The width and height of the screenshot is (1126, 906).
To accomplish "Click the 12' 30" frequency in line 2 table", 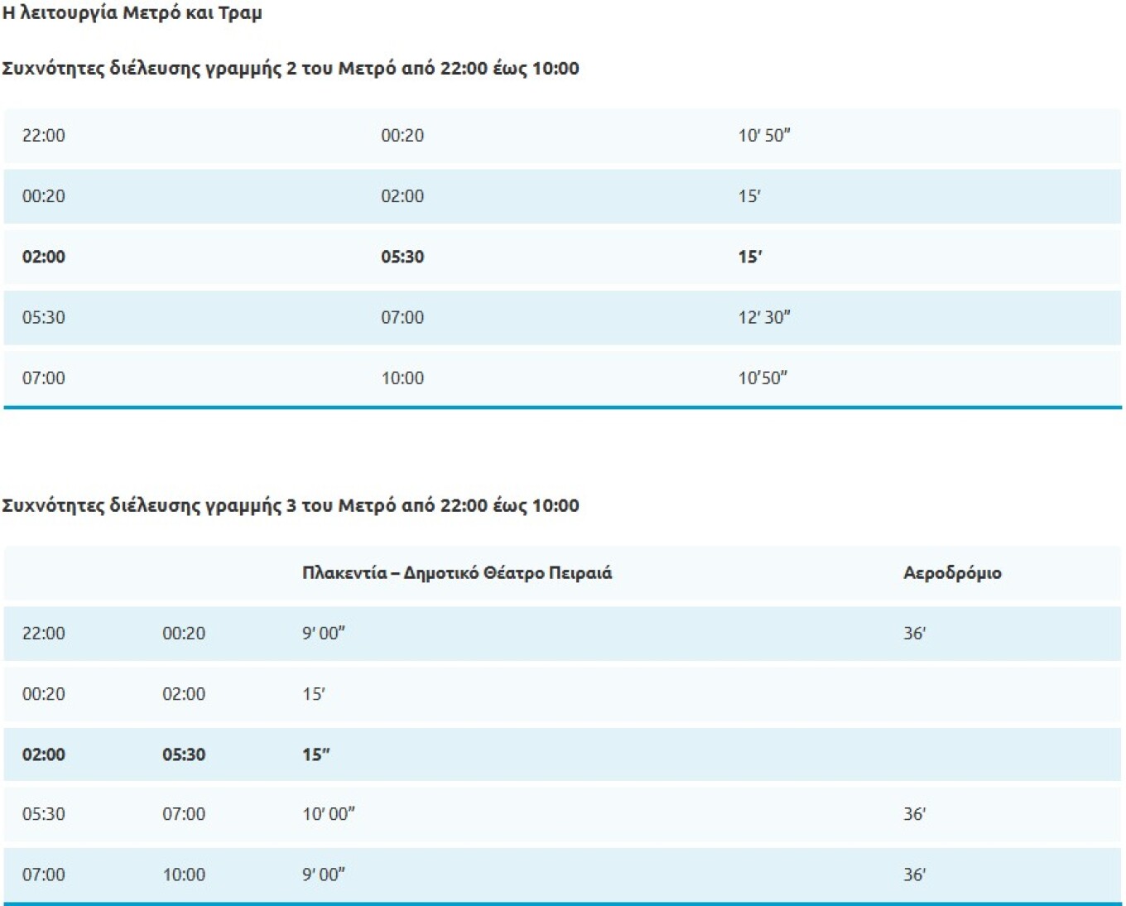I will 764,317.
